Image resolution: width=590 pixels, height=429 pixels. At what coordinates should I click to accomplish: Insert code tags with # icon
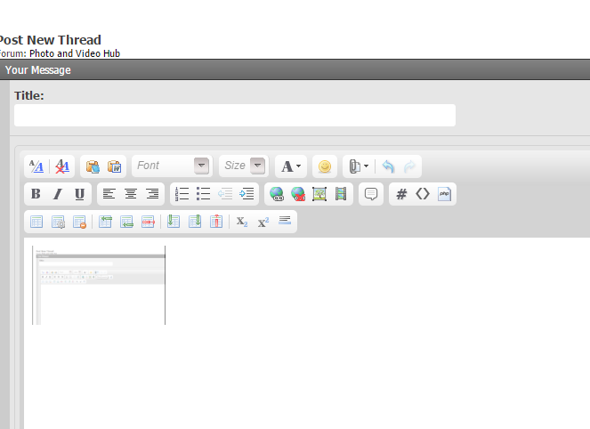click(x=401, y=194)
